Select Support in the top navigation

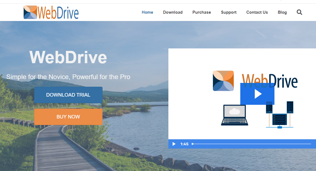coord(229,12)
